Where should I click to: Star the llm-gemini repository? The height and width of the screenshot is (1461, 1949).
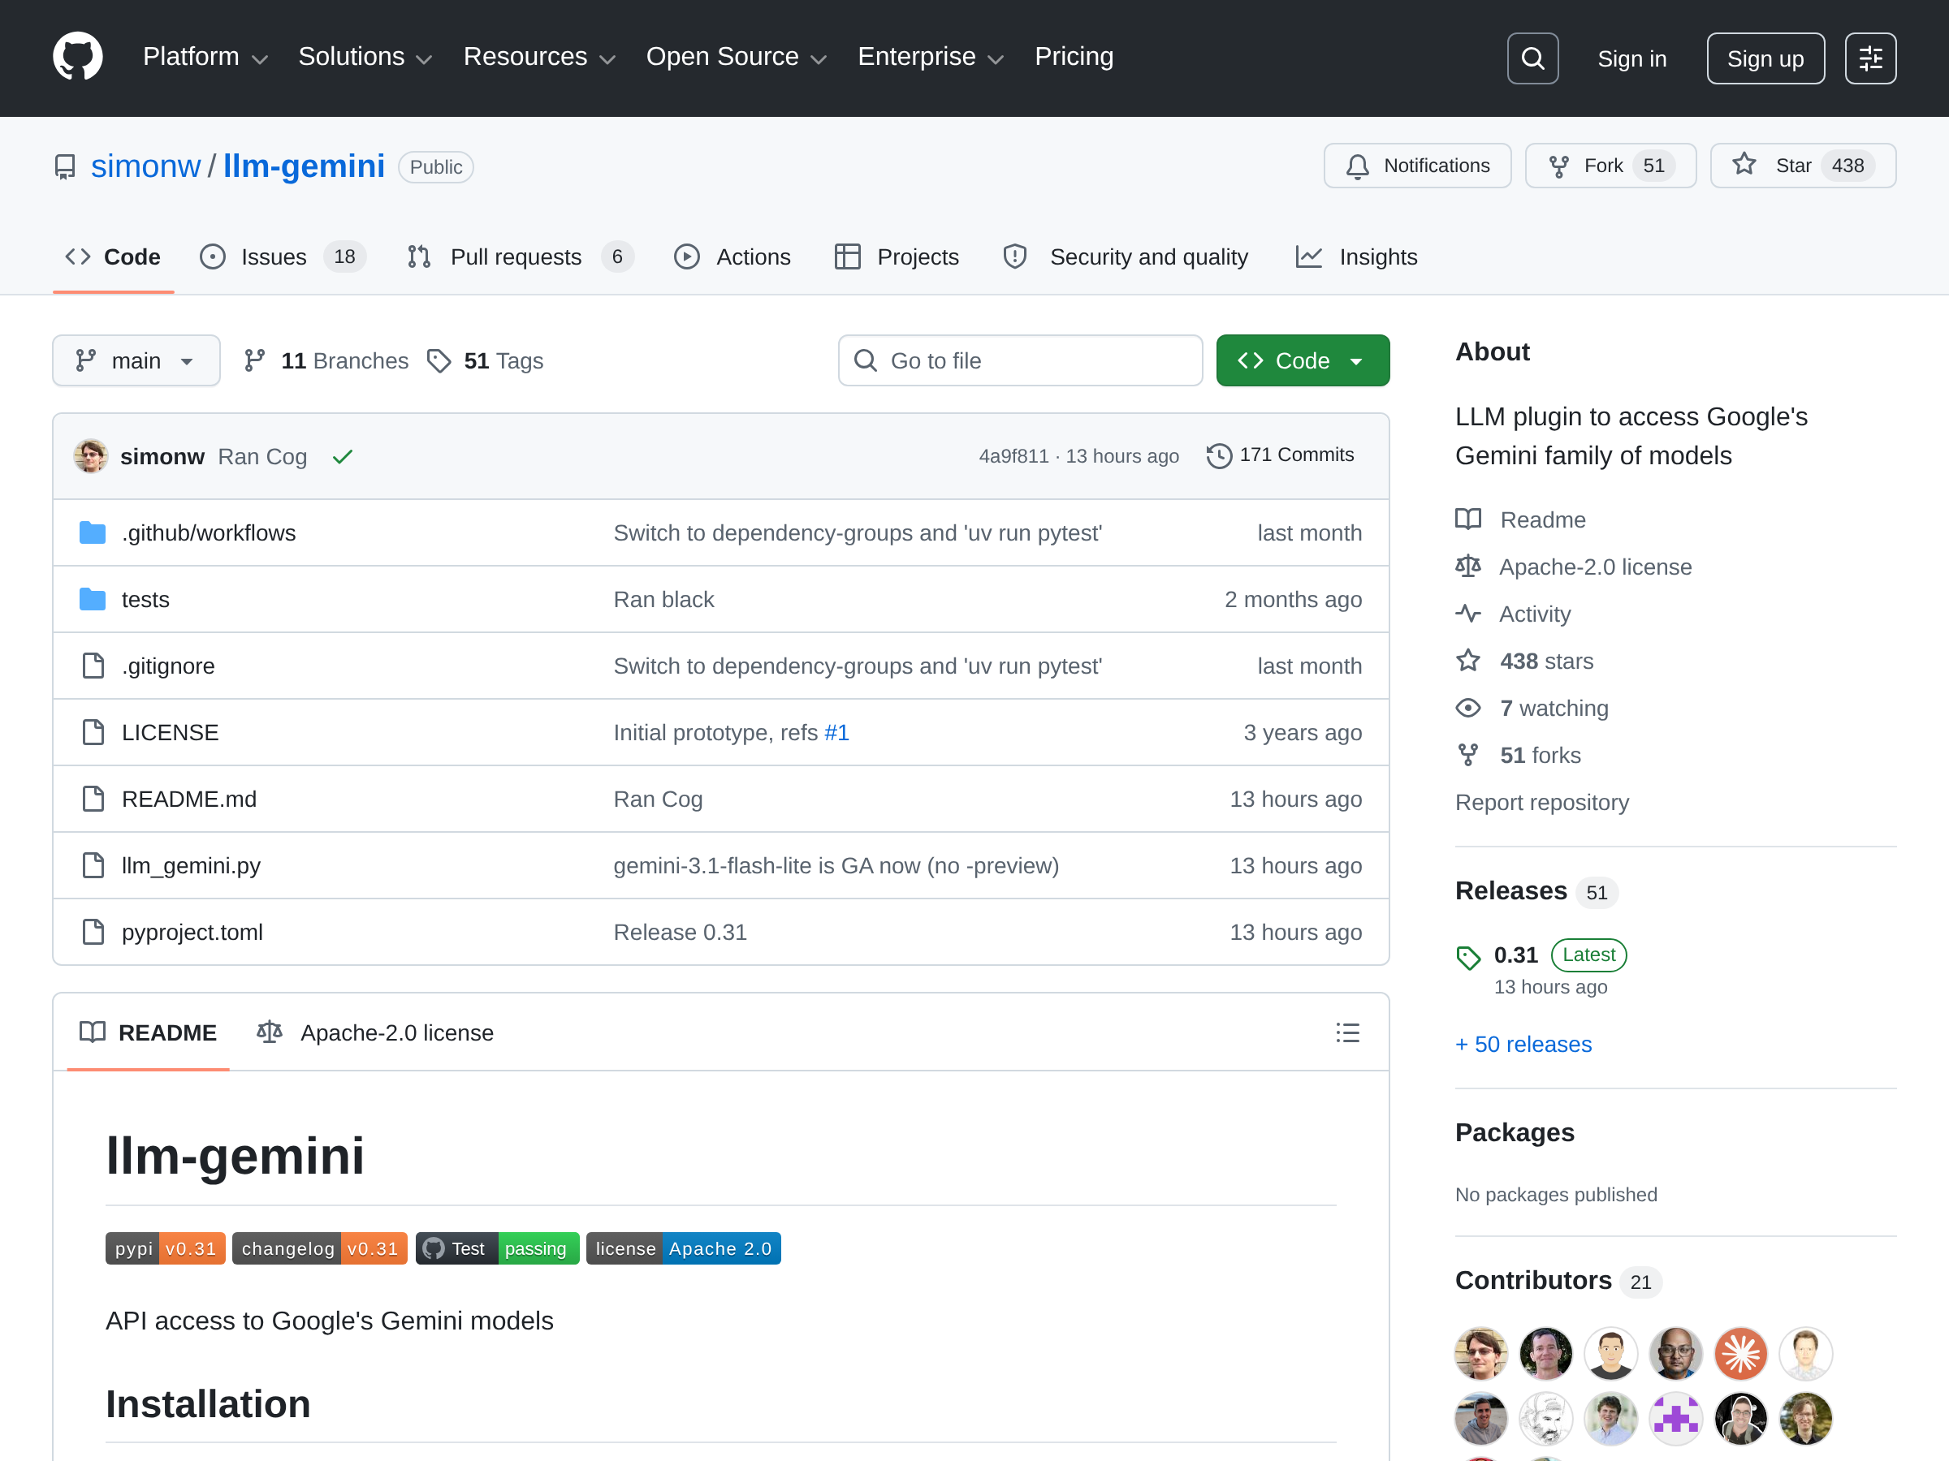tap(1802, 166)
